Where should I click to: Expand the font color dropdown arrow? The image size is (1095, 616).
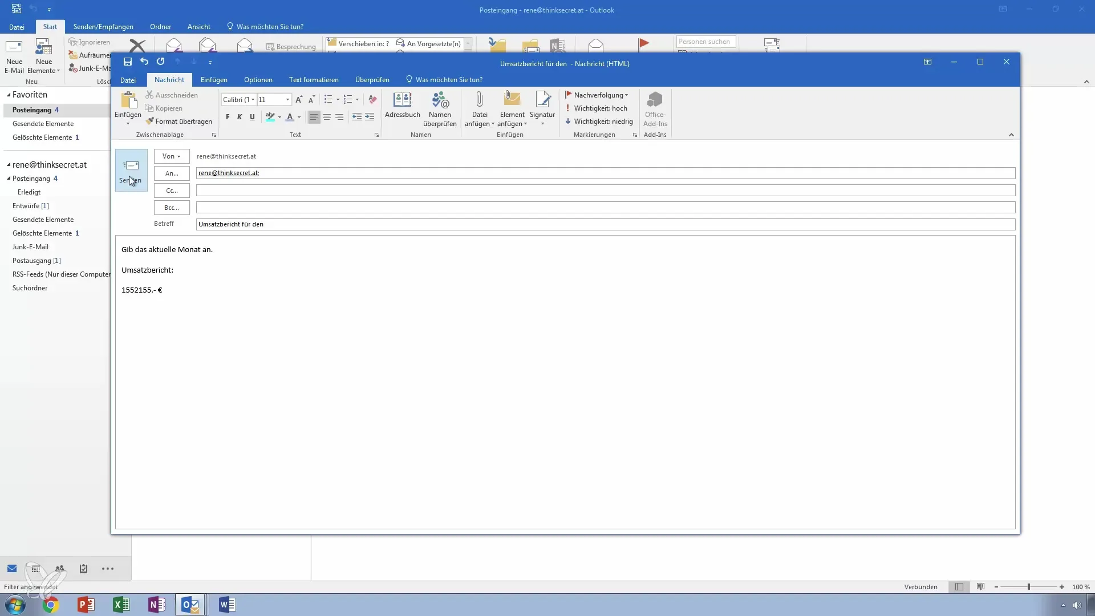pyautogui.click(x=298, y=117)
